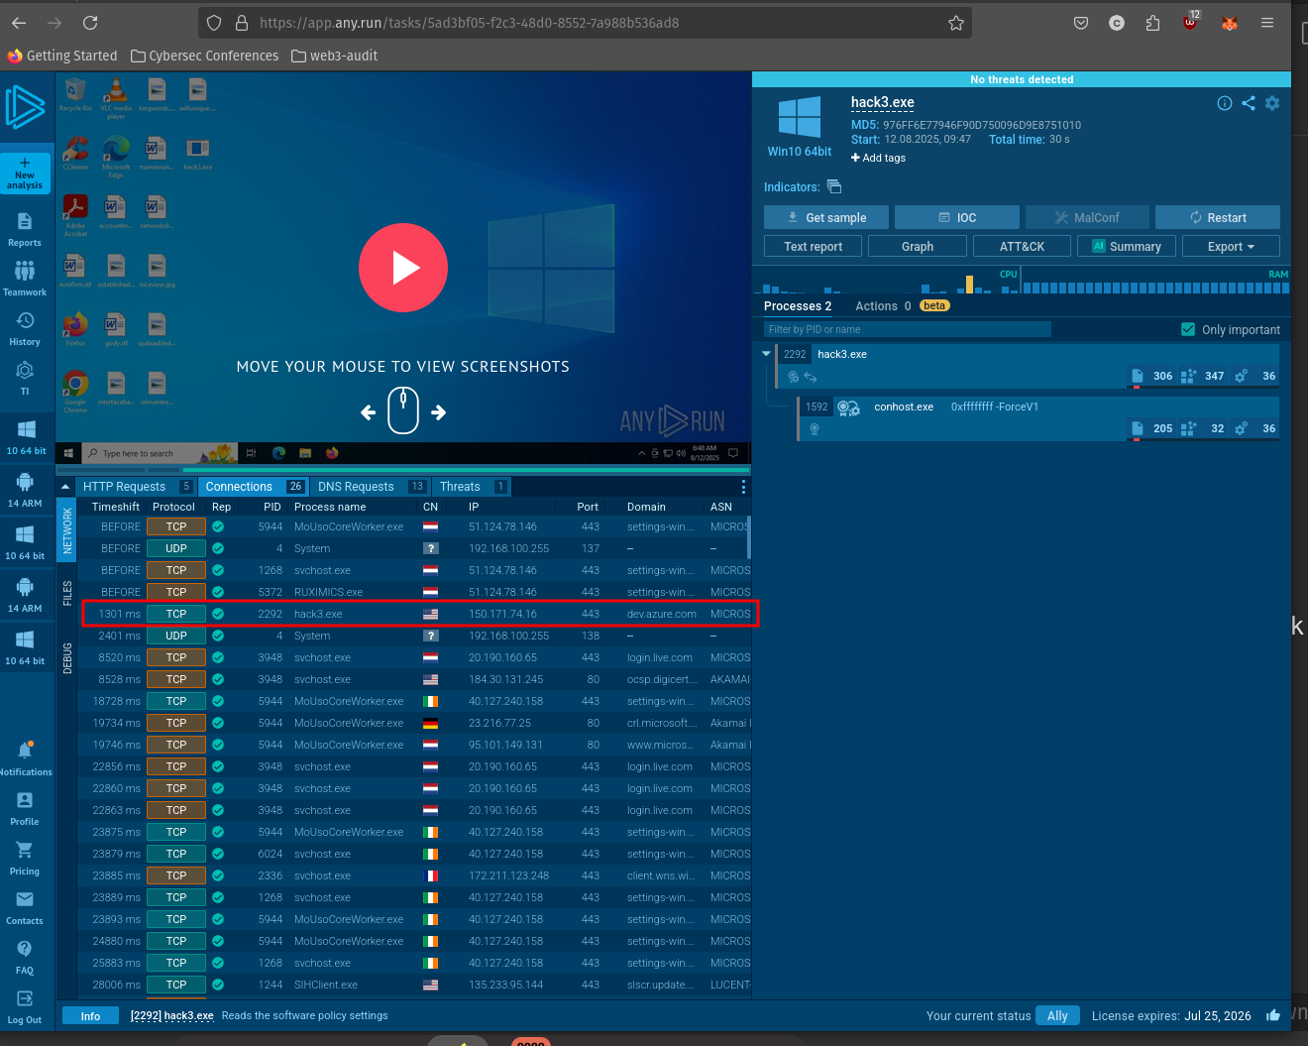Toggle the Only important checkbox
This screenshot has width=1308, height=1046.
[x=1188, y=329]
